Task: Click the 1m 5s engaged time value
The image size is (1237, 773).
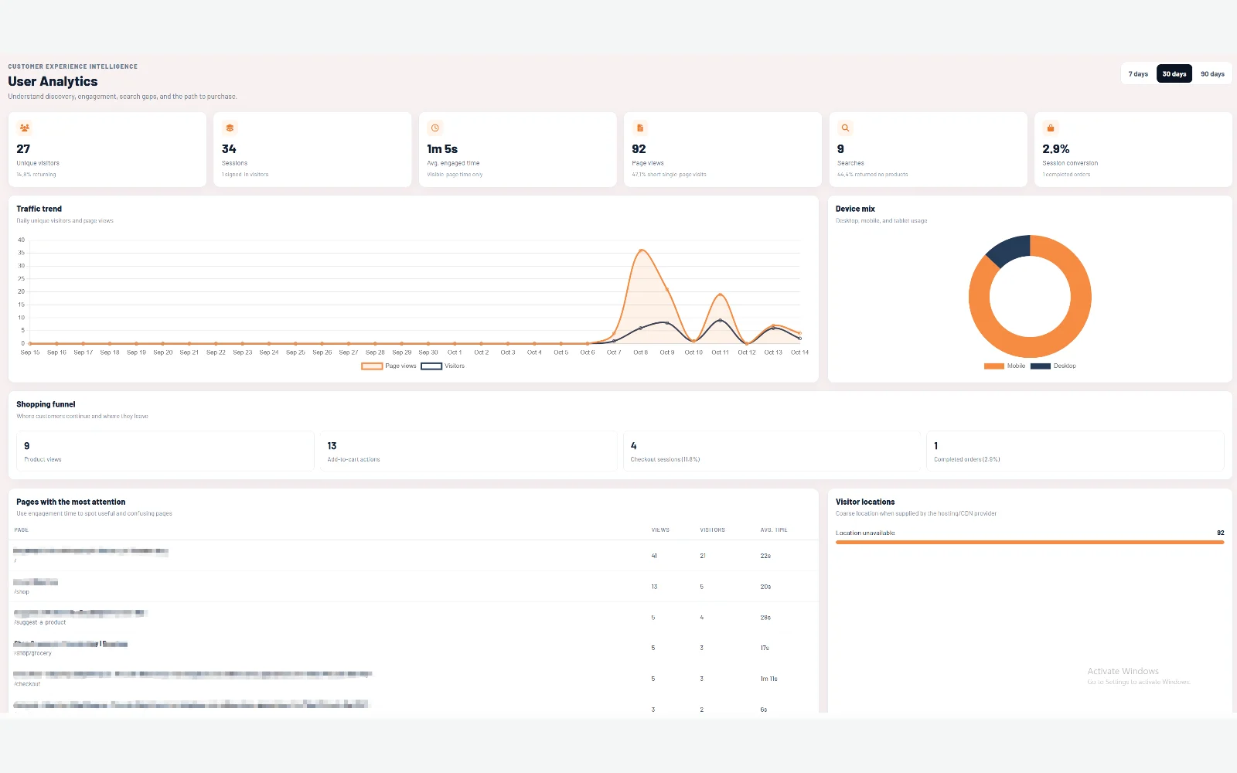Action: (442, 149)
